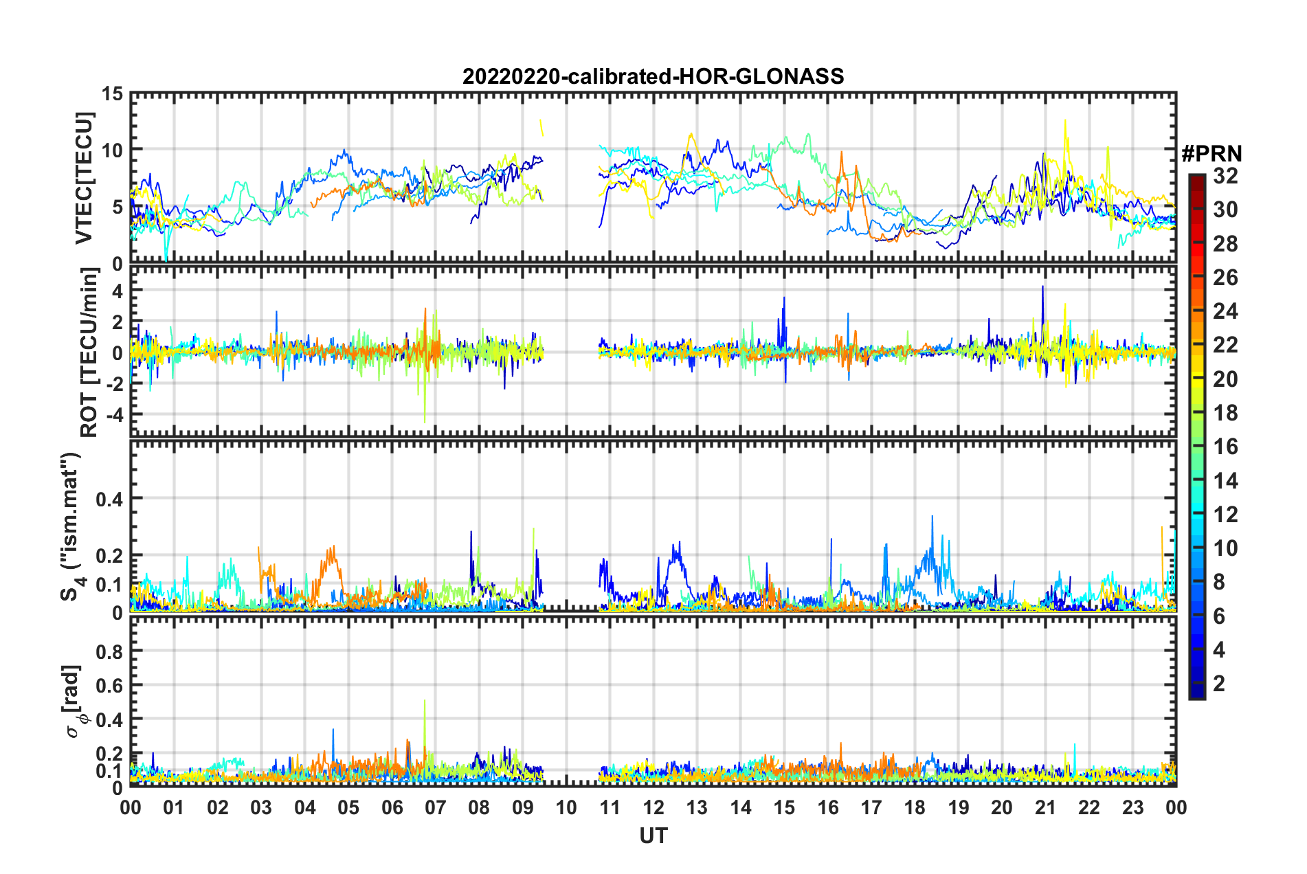This screenshot has width=1307, height=874.
Task: Click colorbar tick label 24
Action: (1225, 311)
